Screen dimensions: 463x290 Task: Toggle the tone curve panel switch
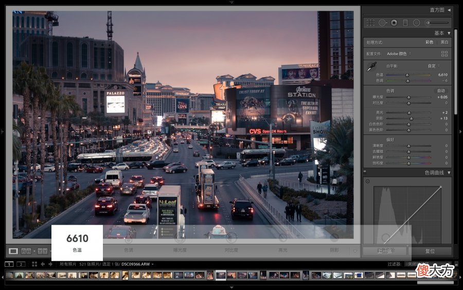365,172
